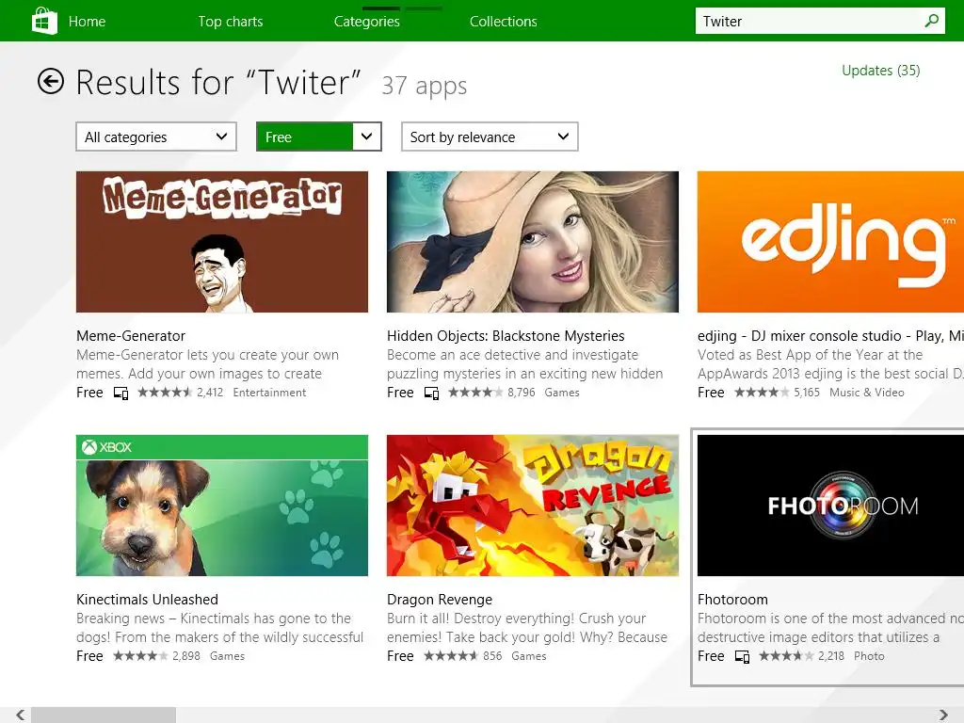Open the Kinectimals Unleashed title
Image resolution: width=964 pixels, height=723 pixels.
[x=147, y=600]
